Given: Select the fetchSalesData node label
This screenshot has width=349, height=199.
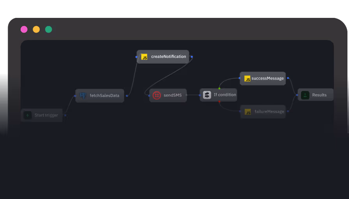Looking at the screenshot, I should [104, 96].
